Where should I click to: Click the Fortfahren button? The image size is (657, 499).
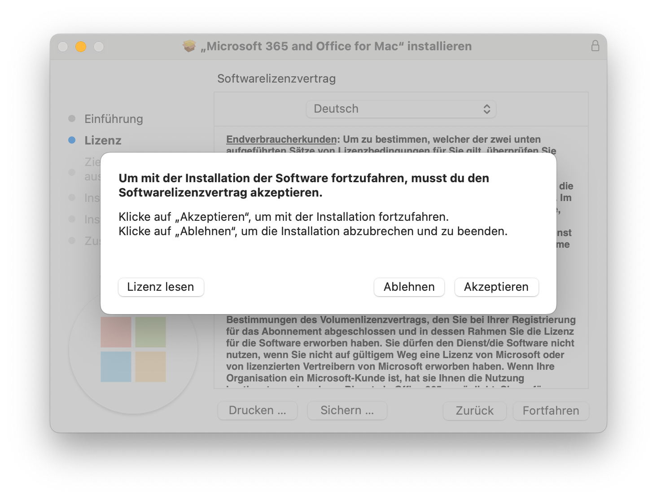point(551,411)
